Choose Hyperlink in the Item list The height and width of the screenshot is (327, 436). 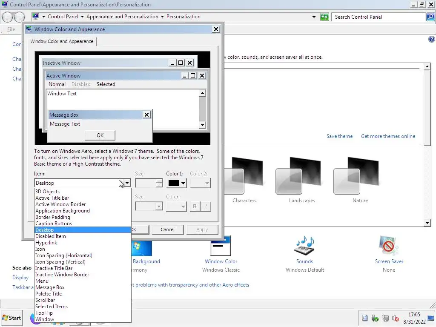point(83,243)
